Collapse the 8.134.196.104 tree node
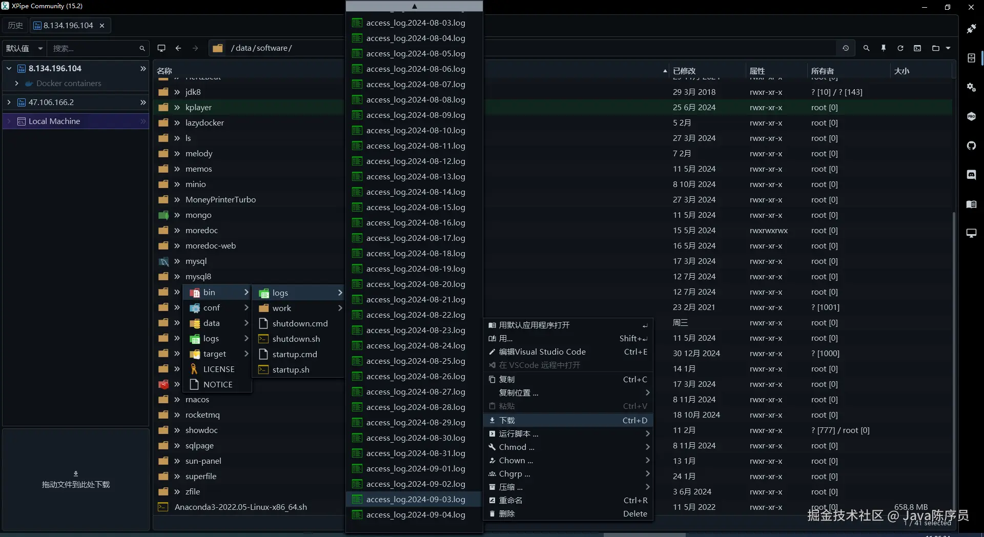The width and height of the screenshot is (984, 537). coord(9,68)
